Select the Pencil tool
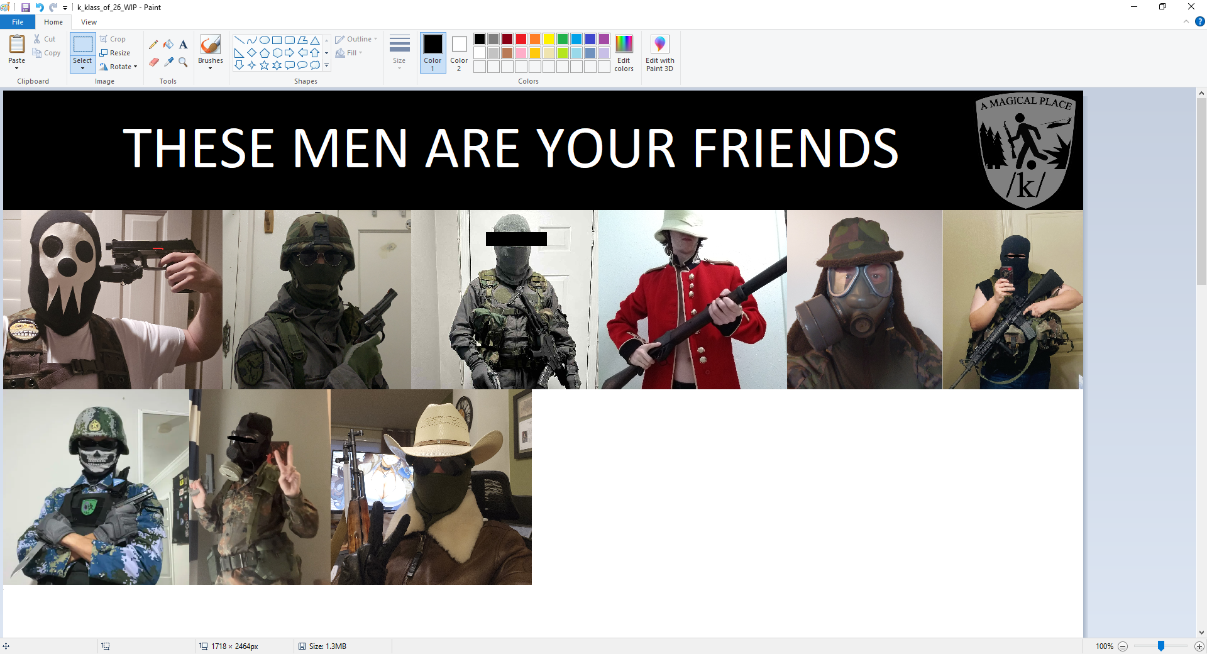This screenshot has width=1207, height=654. (x=153, y=45)
